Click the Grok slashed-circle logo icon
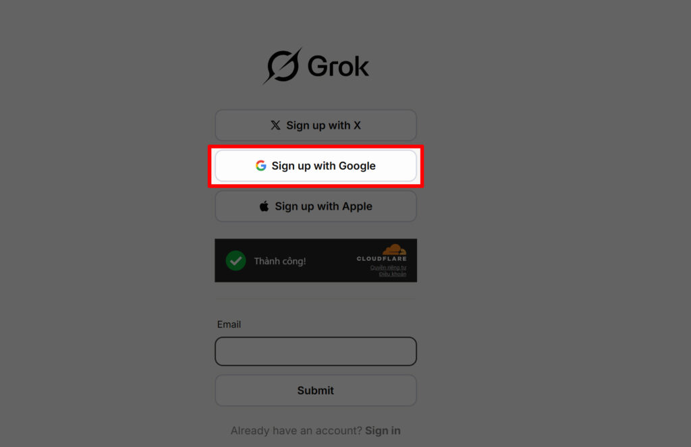Viewport: 691px width, 447px height. (283, 66)
